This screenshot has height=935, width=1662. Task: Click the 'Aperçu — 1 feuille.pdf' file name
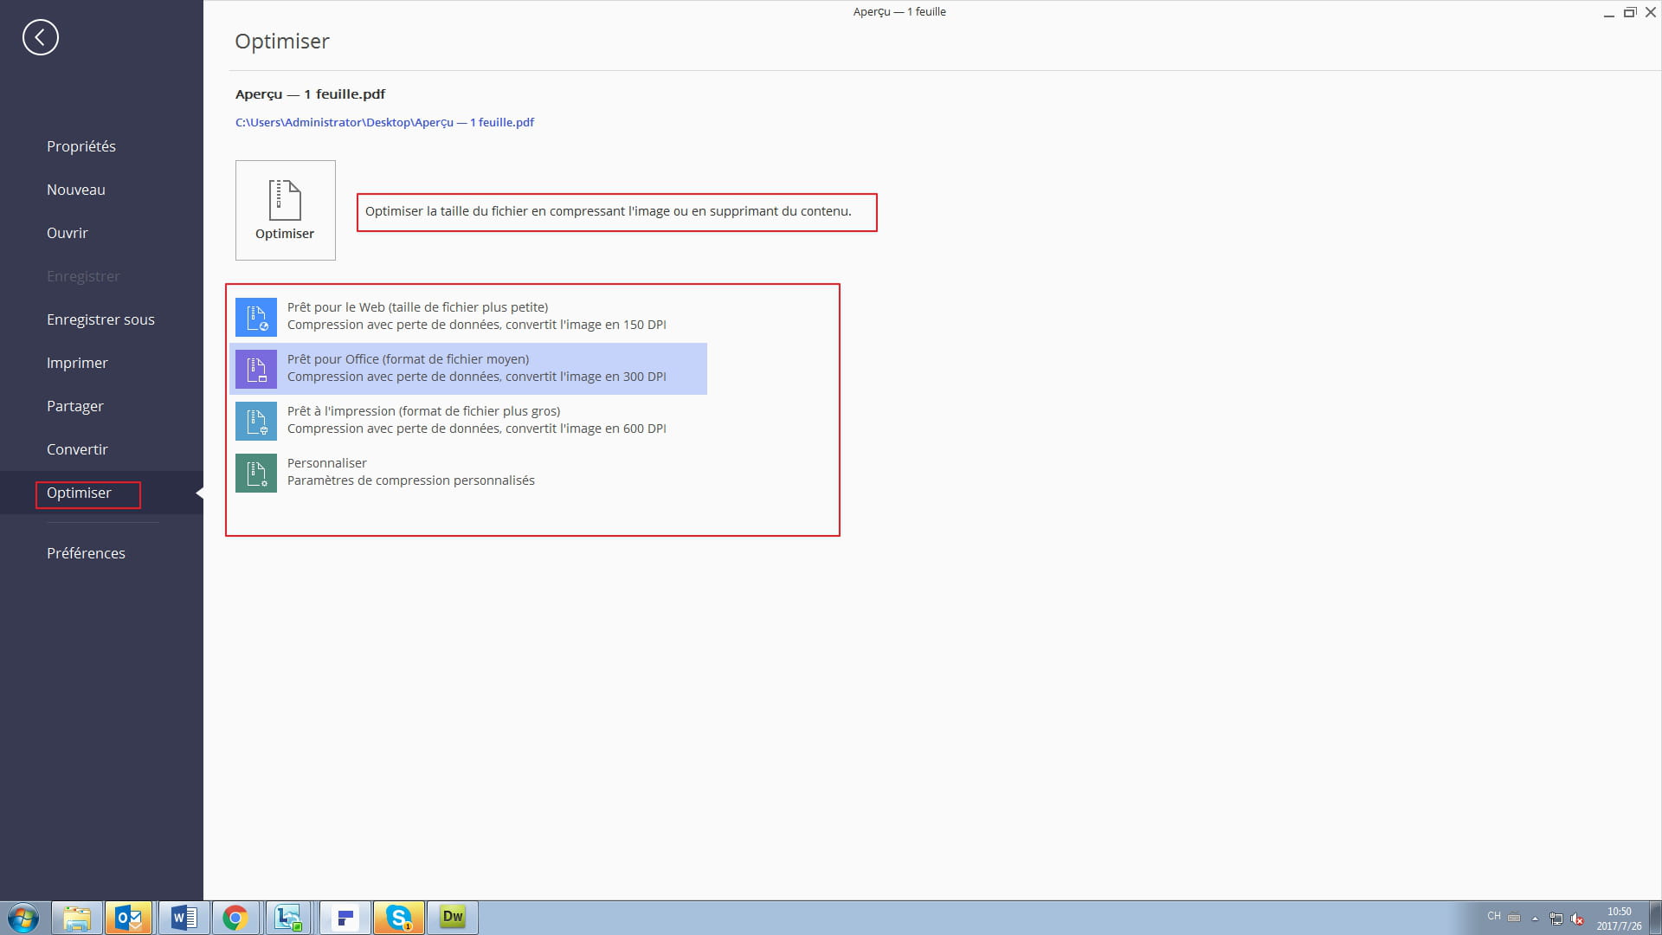tap(310, 93)
